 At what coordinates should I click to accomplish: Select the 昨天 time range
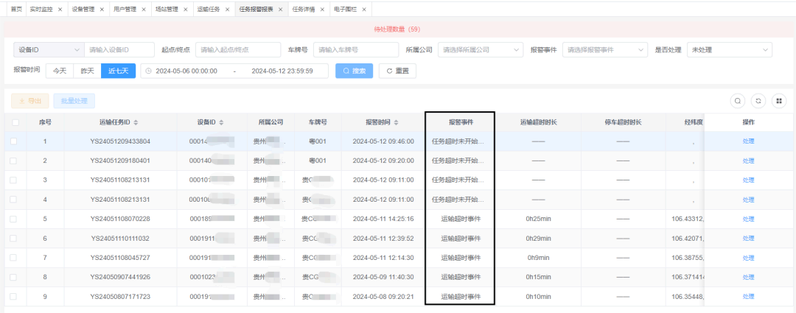coord(87,71)
